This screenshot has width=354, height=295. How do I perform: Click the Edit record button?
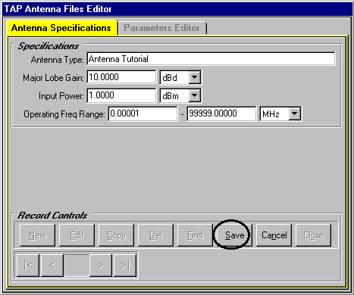77,235
